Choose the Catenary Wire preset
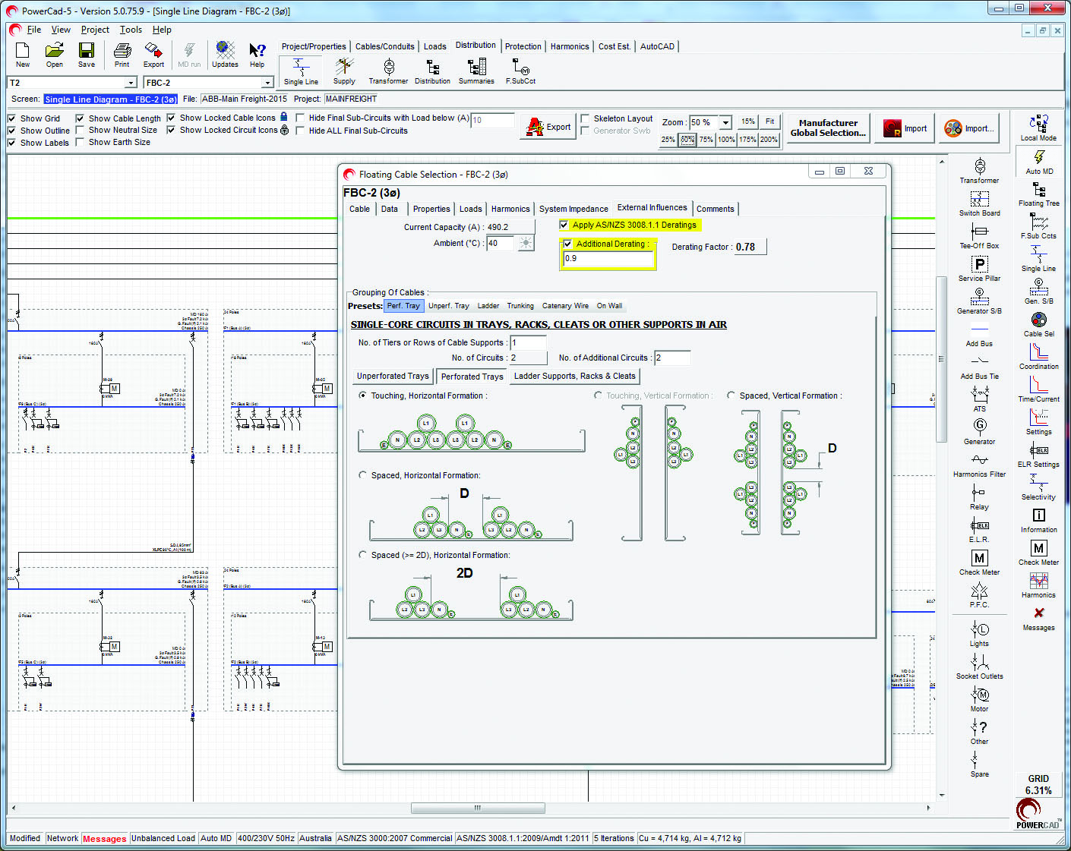Viewport: 1071px width, 851px height. point(565,306)
